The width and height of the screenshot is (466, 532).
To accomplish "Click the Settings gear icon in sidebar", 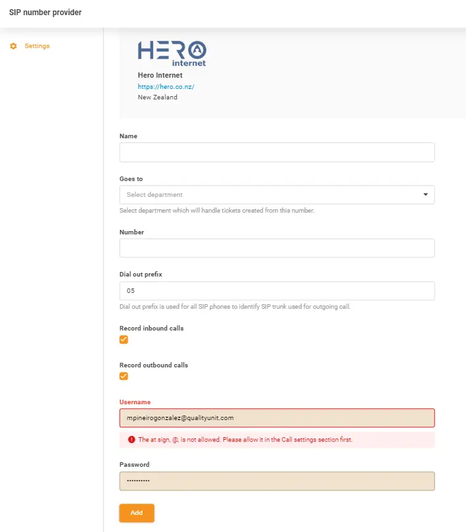I will (12, 46).
